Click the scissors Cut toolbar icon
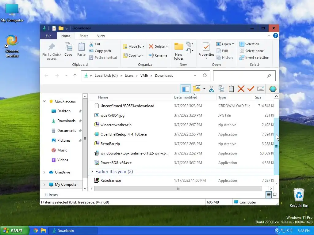Image resolution: width=314 pixels, height=235 pixels. (211, 89)
